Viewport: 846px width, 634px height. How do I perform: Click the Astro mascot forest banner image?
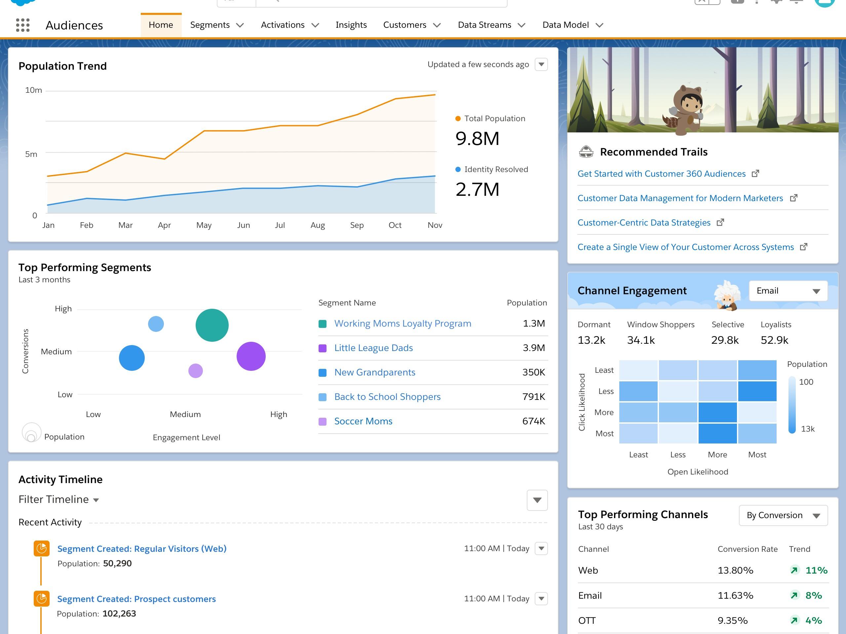[x=703, y=90]
